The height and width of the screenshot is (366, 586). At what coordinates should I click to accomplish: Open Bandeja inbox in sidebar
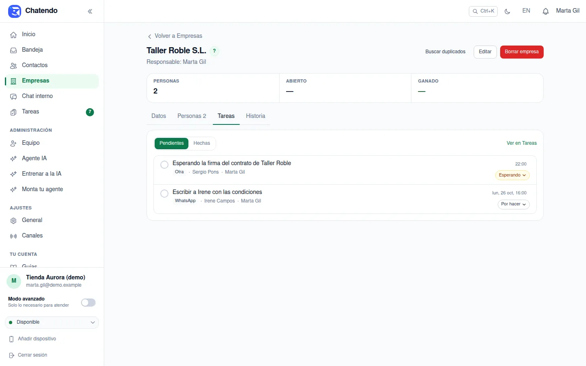[52, 50]
